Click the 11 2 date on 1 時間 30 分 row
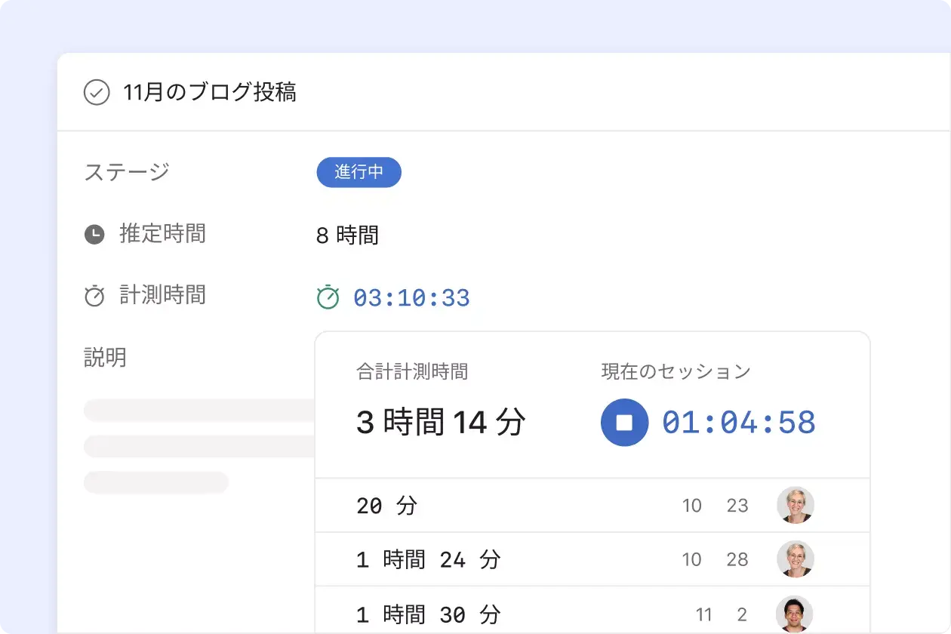 pos(722,614)
